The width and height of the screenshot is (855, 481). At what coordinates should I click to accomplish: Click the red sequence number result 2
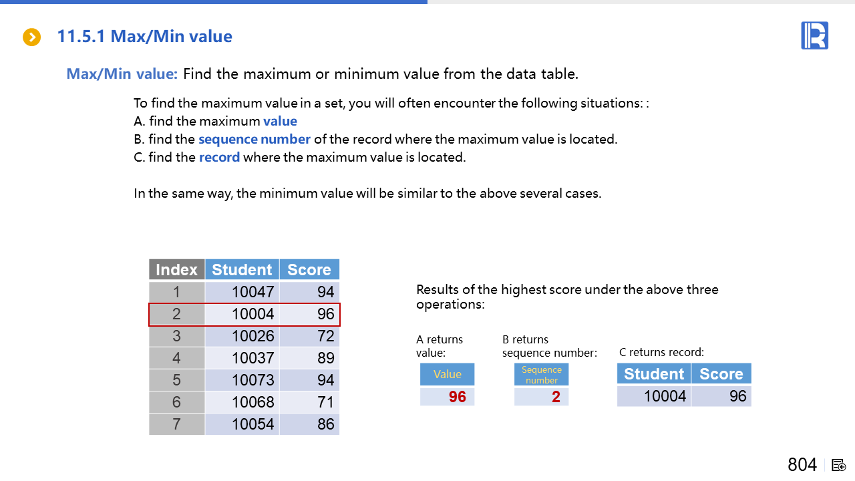point(555,397)
